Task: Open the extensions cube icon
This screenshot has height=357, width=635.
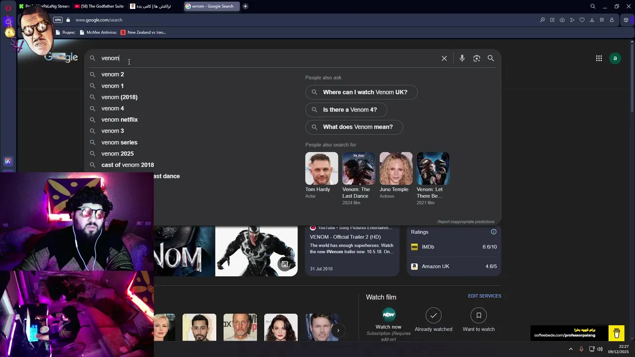Action: 626,20
